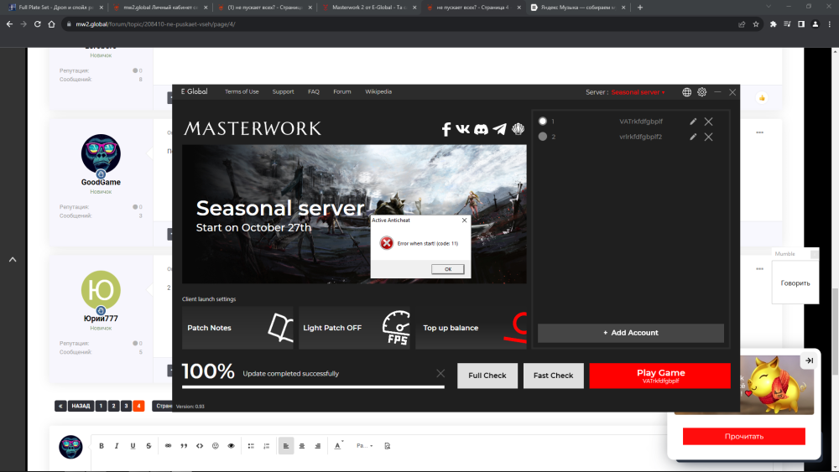Screen dimensions: 839x472
Task: Open launcher settings gear icon
Action: pos(702,92)
